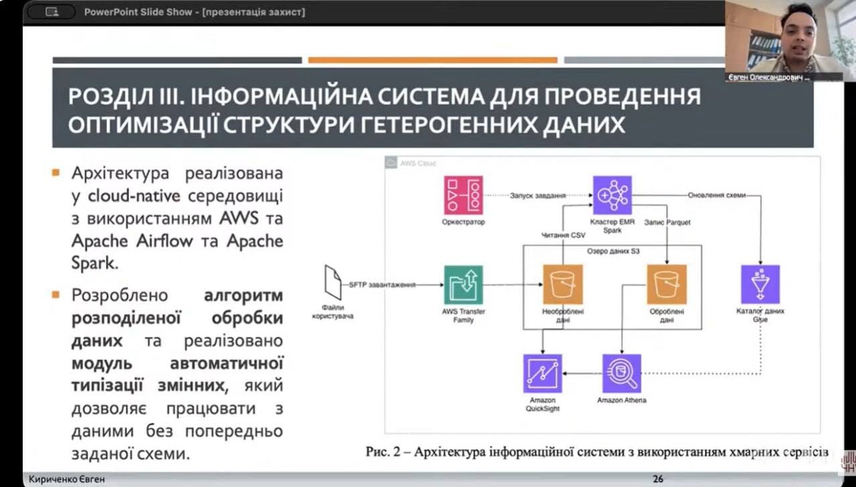Click the 'Amazon Athena' caption text
The height and width of the screenshot is (487, 856).
point(622,400)
